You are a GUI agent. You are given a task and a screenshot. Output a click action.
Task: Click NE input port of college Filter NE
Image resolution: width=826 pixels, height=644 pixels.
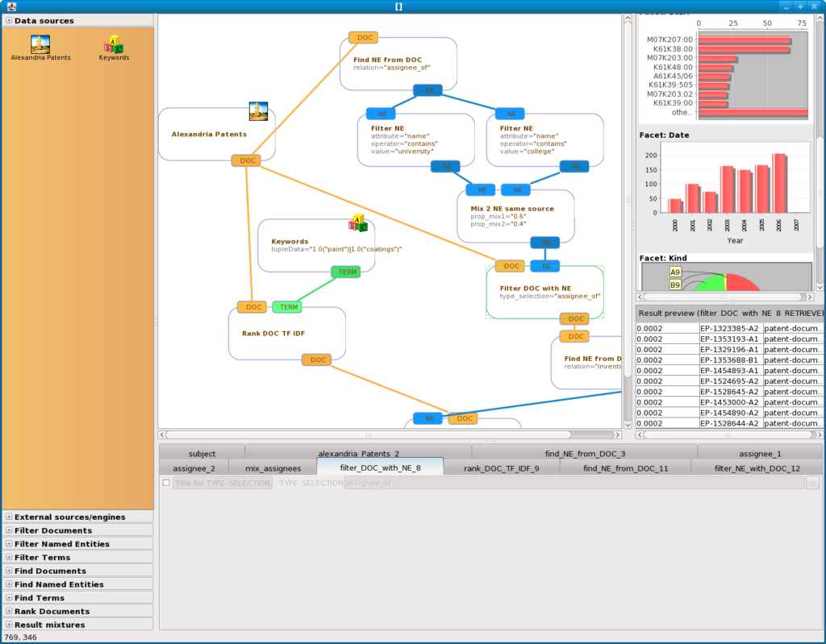click(x=510, y=114)
